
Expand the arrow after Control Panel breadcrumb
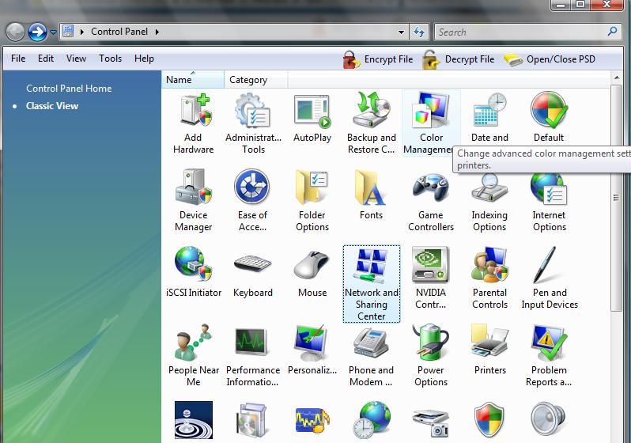coord(157,32)
